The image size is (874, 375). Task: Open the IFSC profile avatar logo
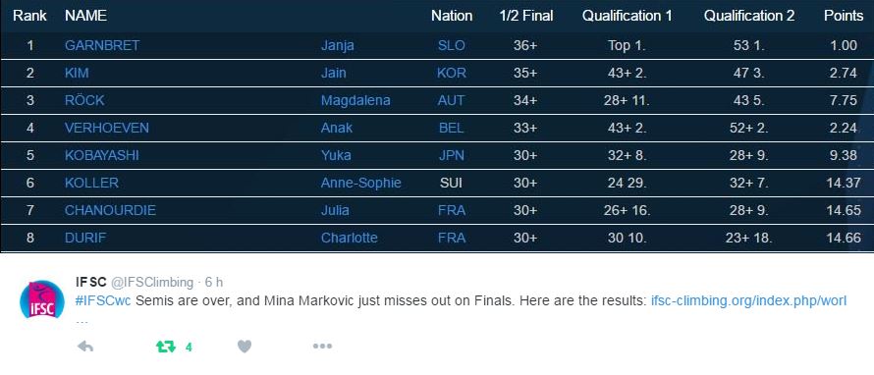click(42, 299)
